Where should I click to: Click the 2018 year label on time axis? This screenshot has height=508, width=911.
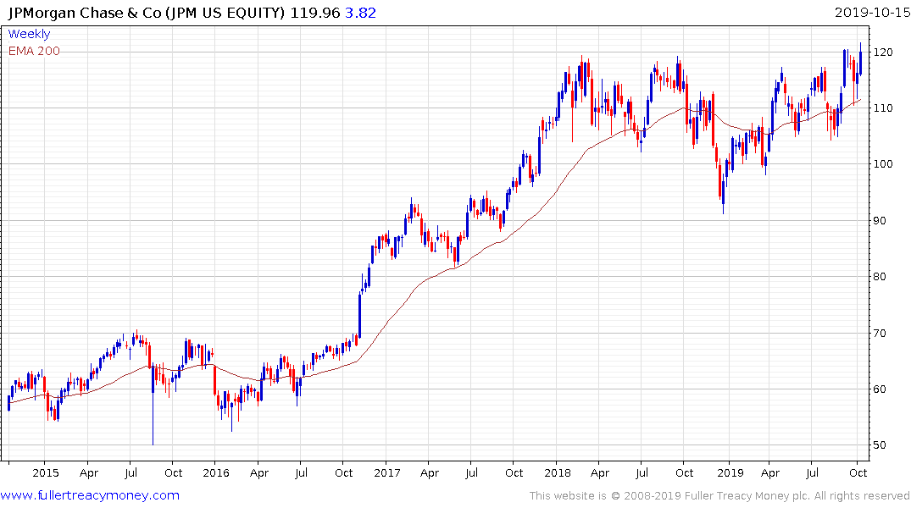pyautogui.click(x=558, y=472)
